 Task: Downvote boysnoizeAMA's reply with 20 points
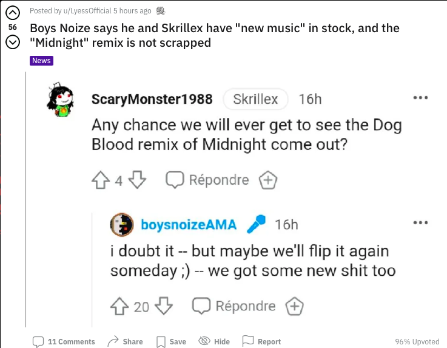[x=164, y=306]
